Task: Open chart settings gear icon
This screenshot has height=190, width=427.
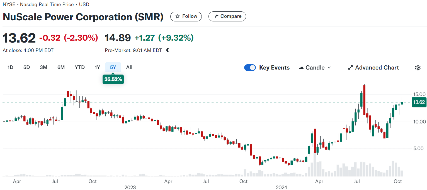Action: (x=418, y=68)
